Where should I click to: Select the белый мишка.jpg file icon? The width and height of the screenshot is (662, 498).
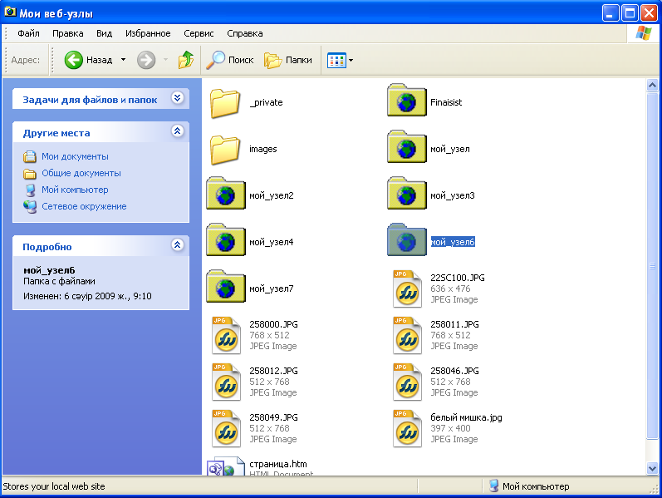(407, 428)
